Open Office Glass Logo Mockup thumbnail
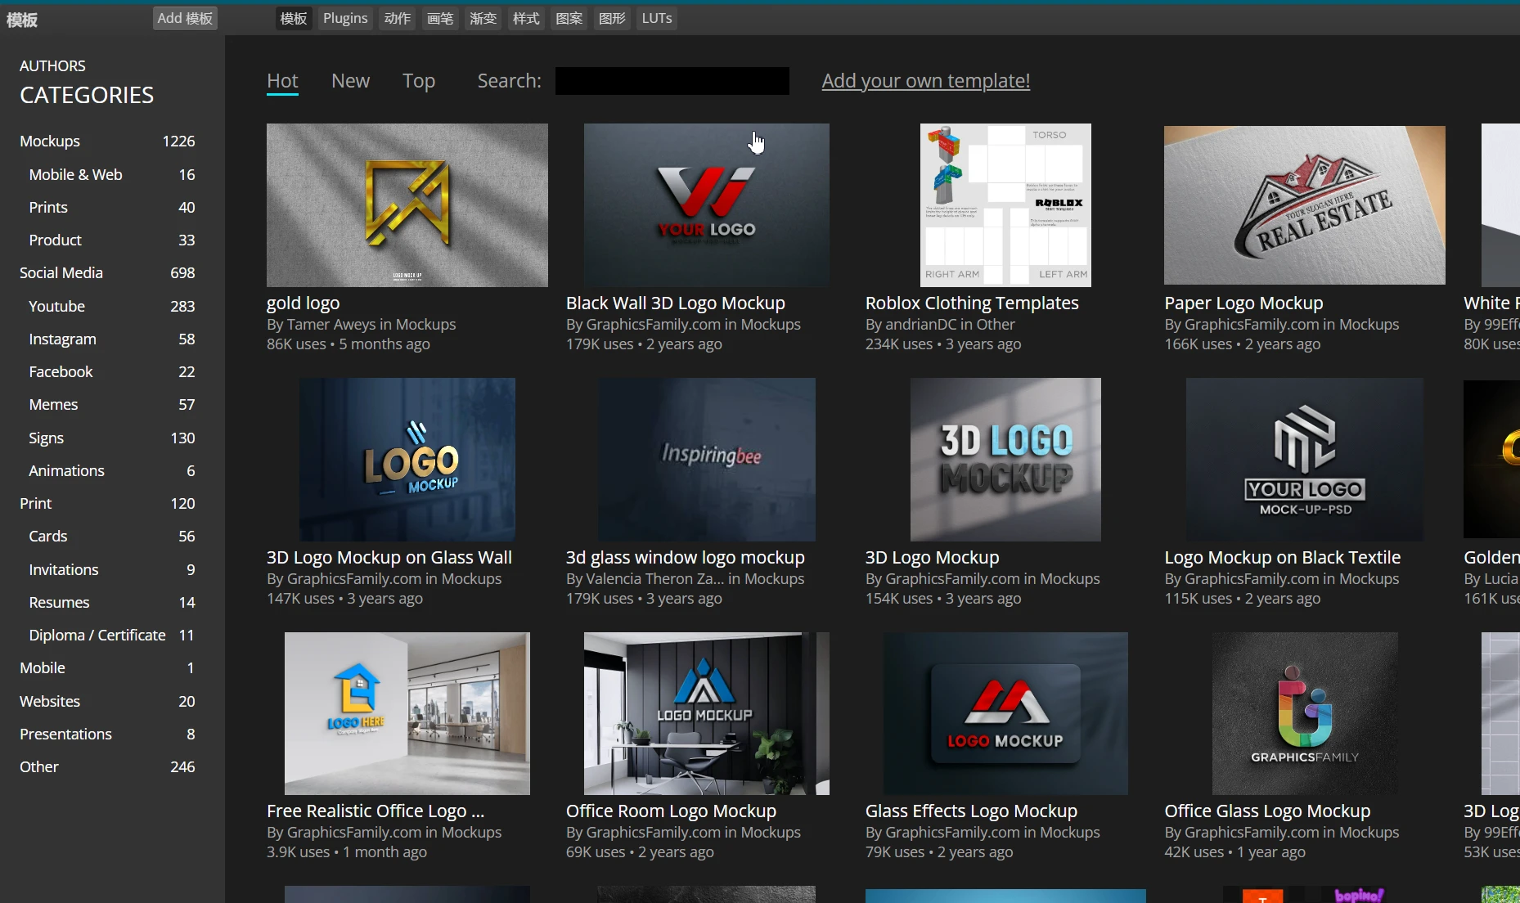Image resolution: width=1520 pixels, height=903 pixels. [x=1305, y=713]
